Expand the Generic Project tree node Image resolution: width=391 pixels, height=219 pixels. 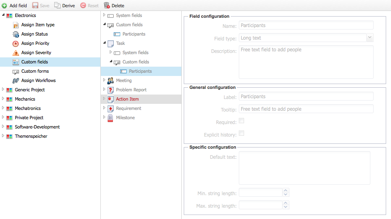tap(3, 90)
